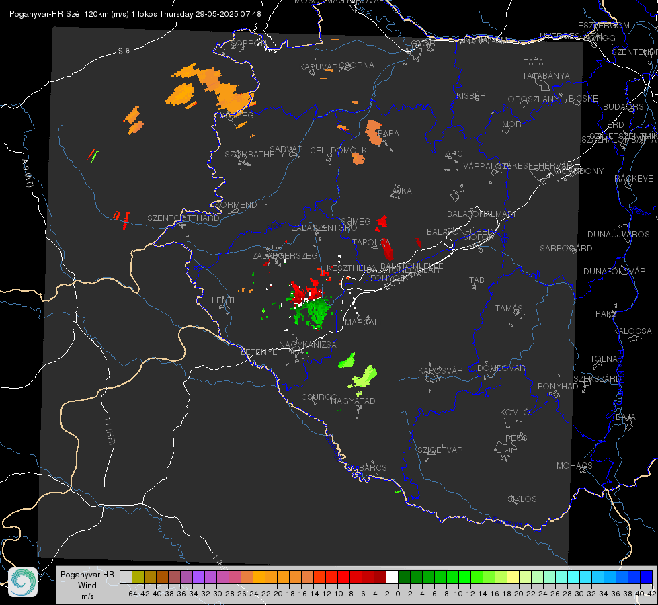Click the BONYHÁD city label

pyautogui.click(x=558, y=387)
